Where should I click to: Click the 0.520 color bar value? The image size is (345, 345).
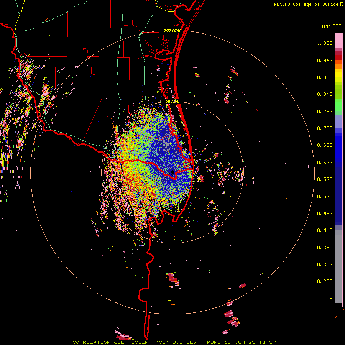[x=325, y=197]
